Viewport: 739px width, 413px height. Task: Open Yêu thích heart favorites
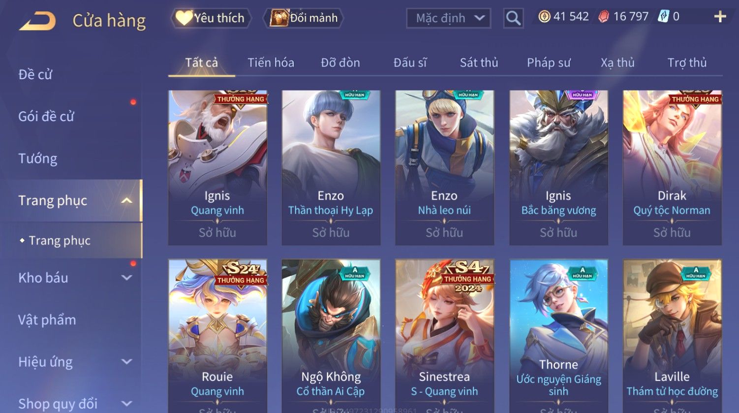pos(211,18)
